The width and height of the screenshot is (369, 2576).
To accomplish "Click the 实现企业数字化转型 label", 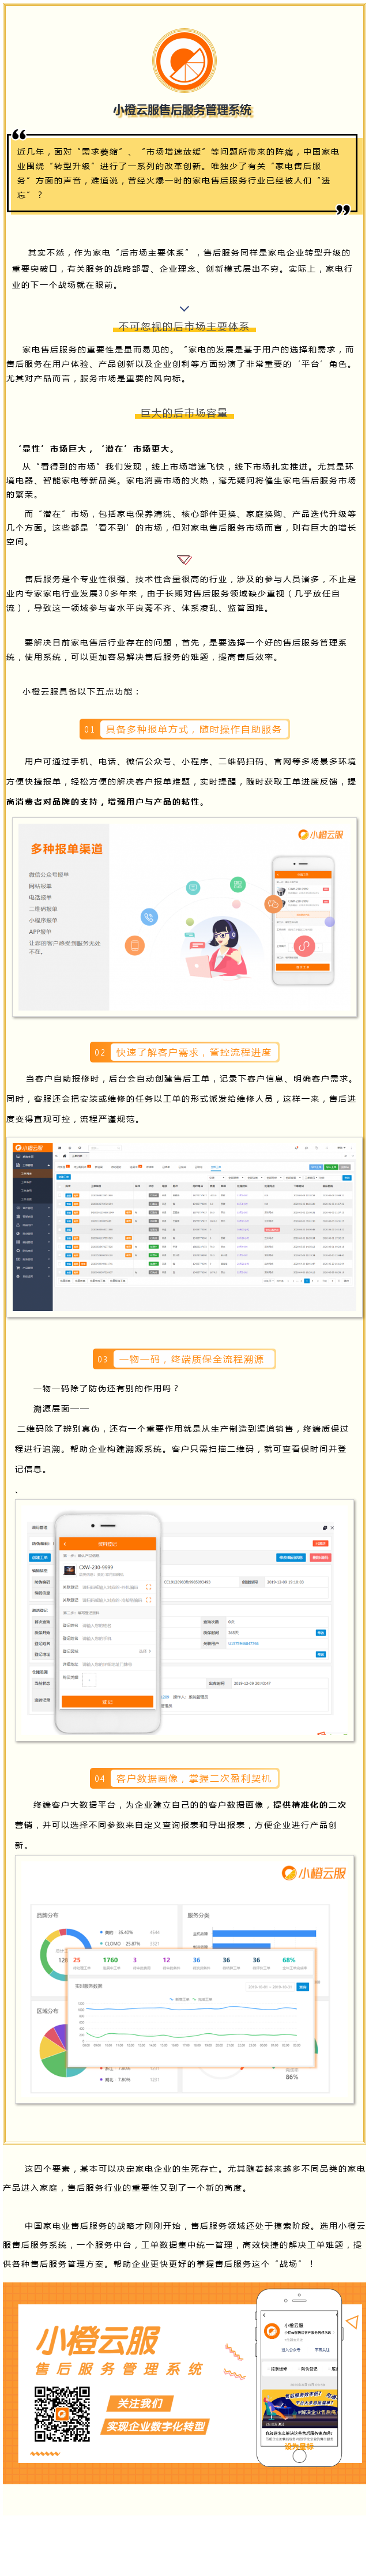I will point(156,2426).
